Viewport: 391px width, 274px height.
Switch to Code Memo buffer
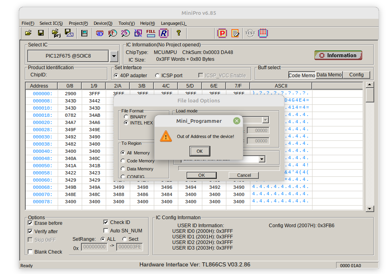[302, 75]
